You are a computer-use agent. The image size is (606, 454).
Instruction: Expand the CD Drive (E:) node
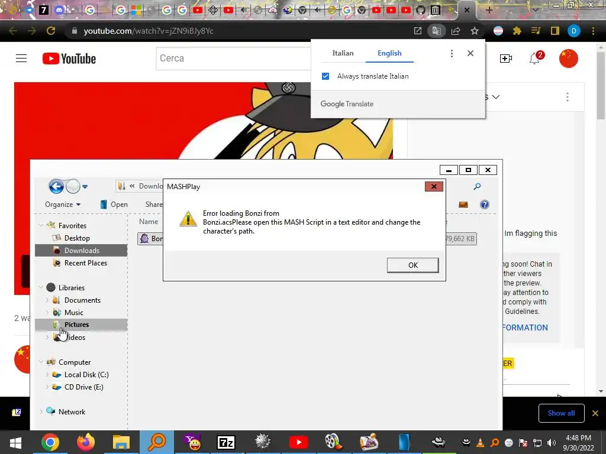(x=47, y=387)
